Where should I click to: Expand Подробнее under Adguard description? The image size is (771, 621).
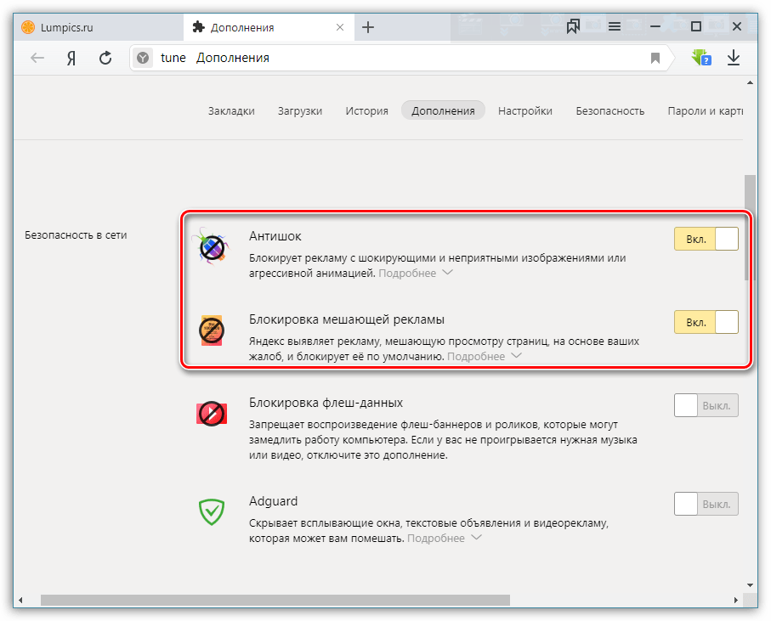click(x=444, y=539)
